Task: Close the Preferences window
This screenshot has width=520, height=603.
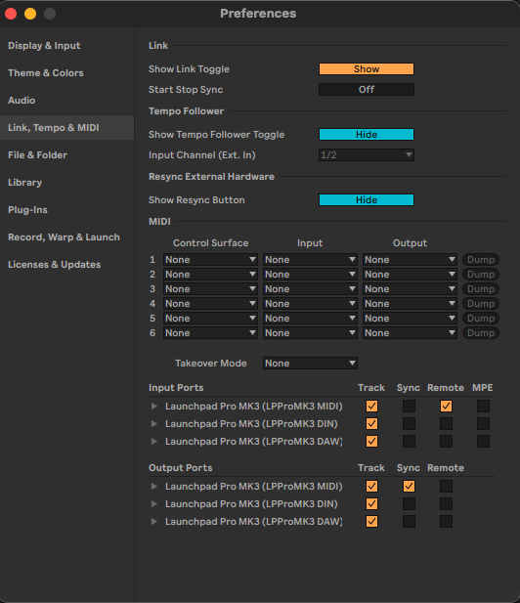Action: tap(11, 14)
